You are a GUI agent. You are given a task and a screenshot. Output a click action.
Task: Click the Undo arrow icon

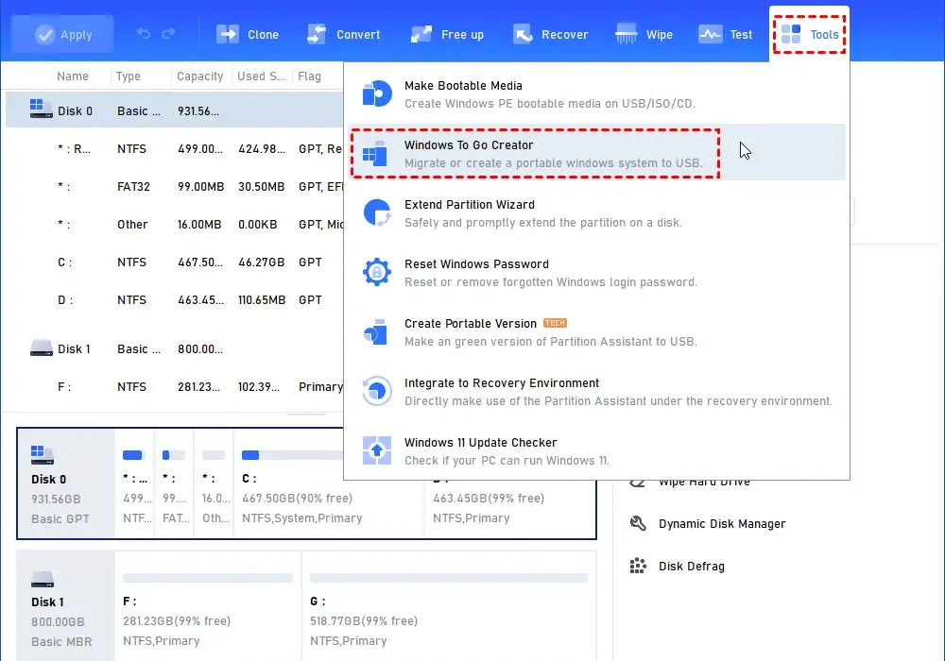click(144, 34)
